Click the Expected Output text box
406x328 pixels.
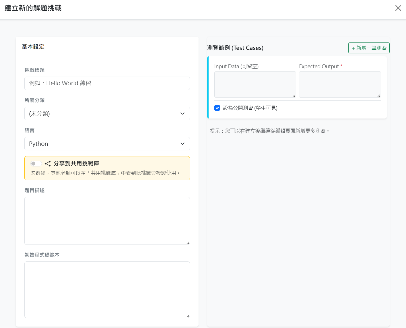click(340, 84)
